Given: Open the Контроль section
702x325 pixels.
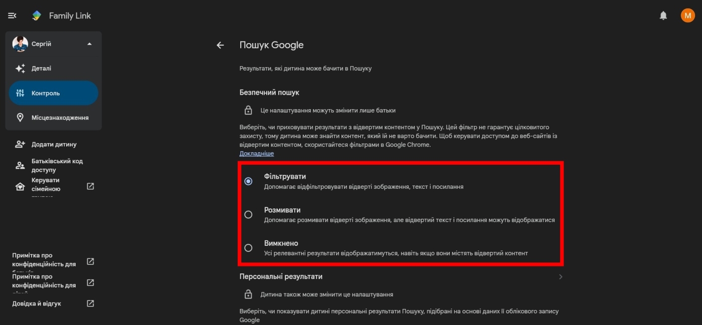Looking at the screenshot, I should click(x=53, y=93).
